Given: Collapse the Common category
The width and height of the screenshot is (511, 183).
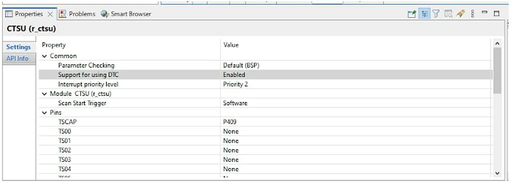Looking at the screenshot, I should 44,56.
